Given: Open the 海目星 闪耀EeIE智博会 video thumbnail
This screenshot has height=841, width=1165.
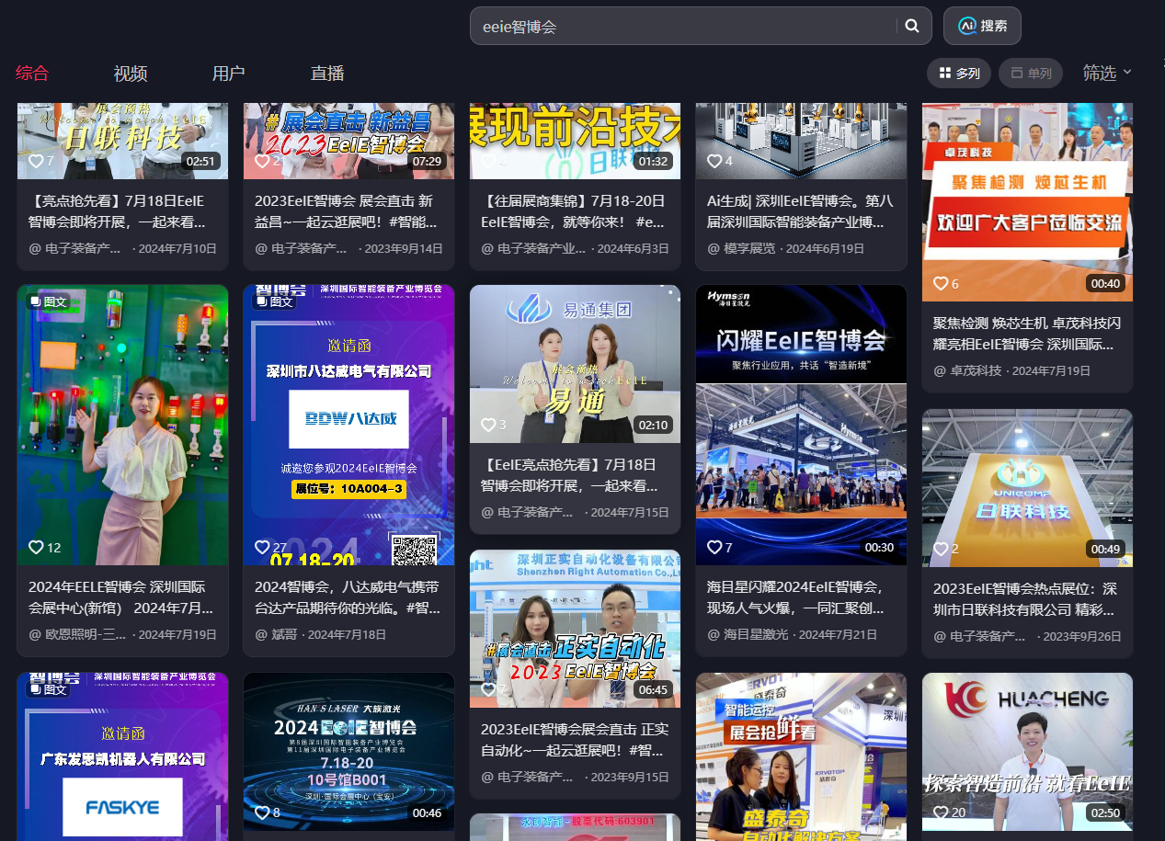Looking at the screenshot, I should [801, 425].
